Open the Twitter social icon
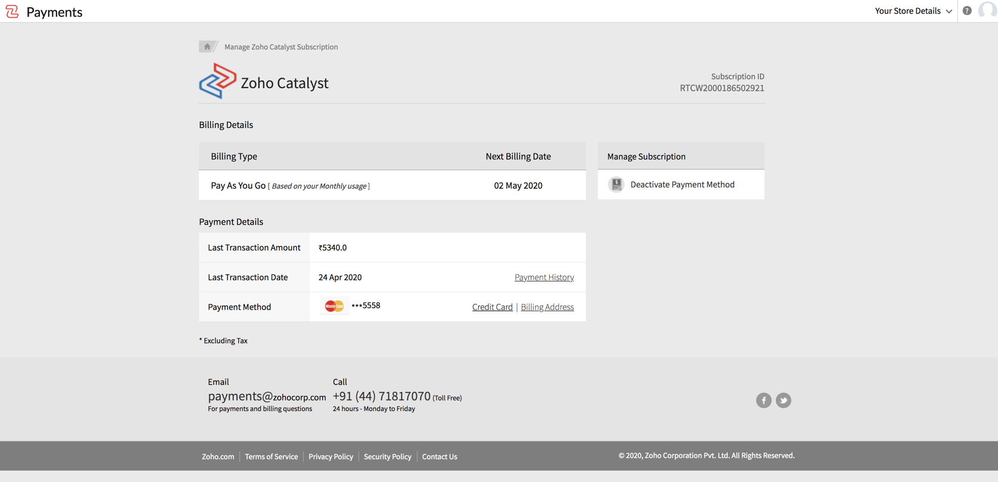Viewport: 998px width, 482px height. (783, 400)
